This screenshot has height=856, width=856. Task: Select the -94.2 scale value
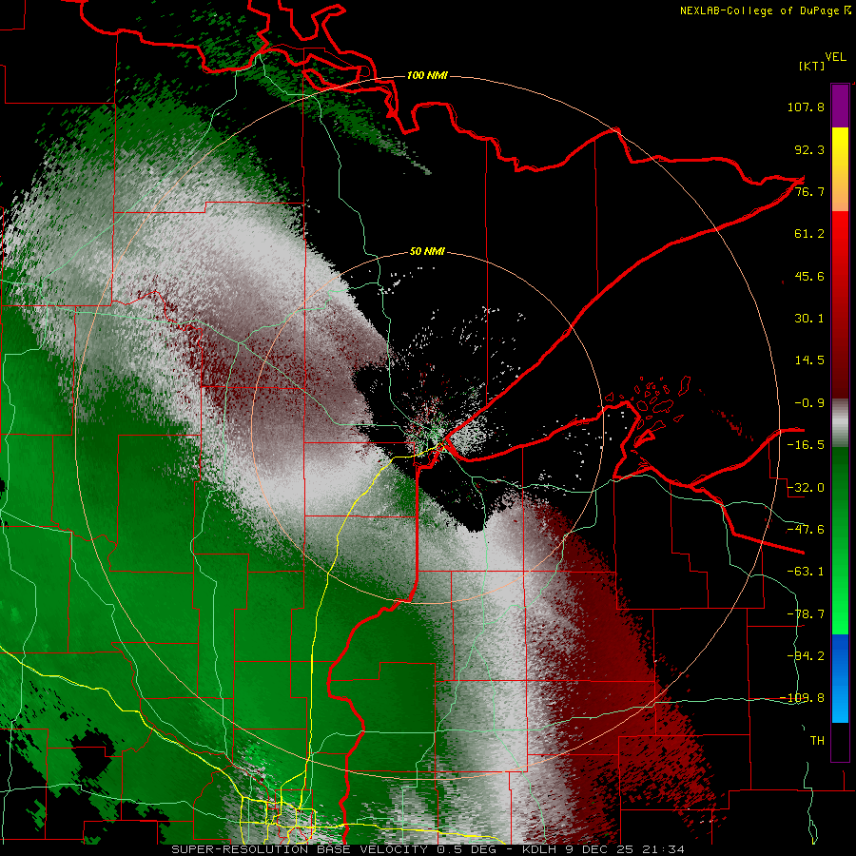coord(806,656)
